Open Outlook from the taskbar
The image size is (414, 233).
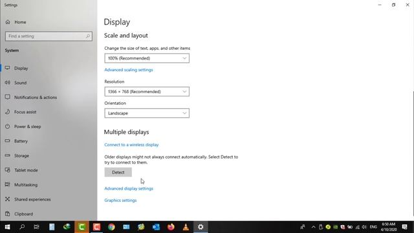coord(156,227)
